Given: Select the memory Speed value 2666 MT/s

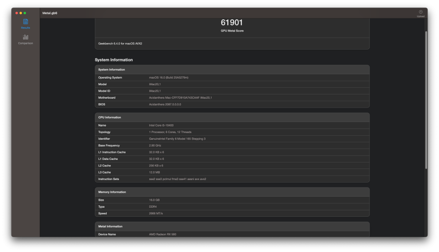Looking at the screenshot, I should coord(156,214).
